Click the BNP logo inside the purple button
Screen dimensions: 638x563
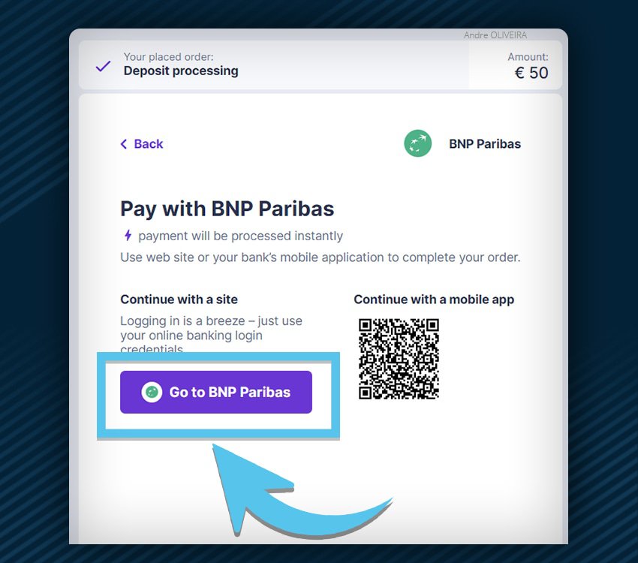(152, 392)
